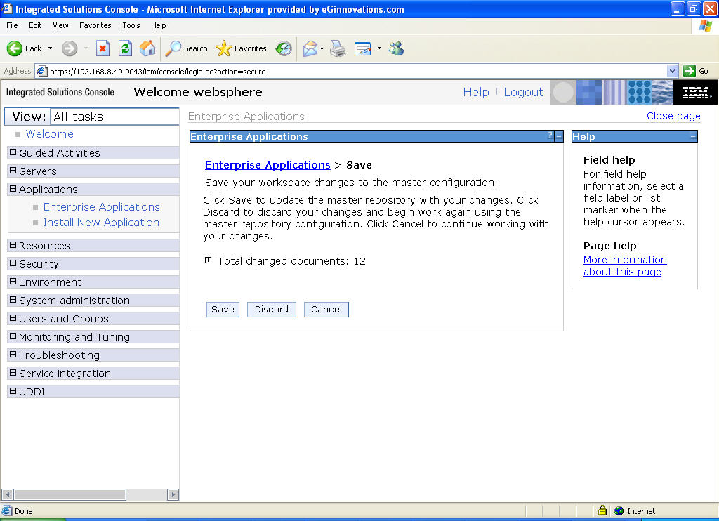The image size is (719, 521).
Task: Stop page loading with the red X icon
Action: click(103, 48)
